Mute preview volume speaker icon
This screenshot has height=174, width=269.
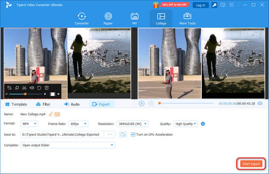[260, 103]
